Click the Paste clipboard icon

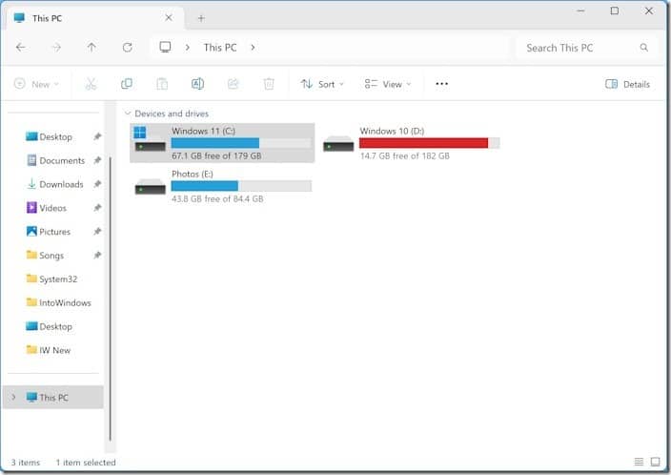click(162, 84)
